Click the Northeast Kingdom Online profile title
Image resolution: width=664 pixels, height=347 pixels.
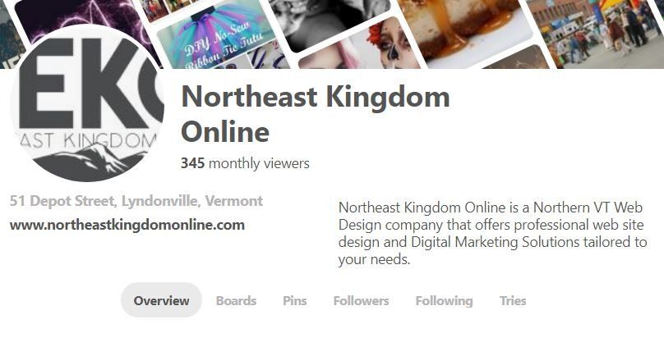pyautogui.click(x=315, y=114)
